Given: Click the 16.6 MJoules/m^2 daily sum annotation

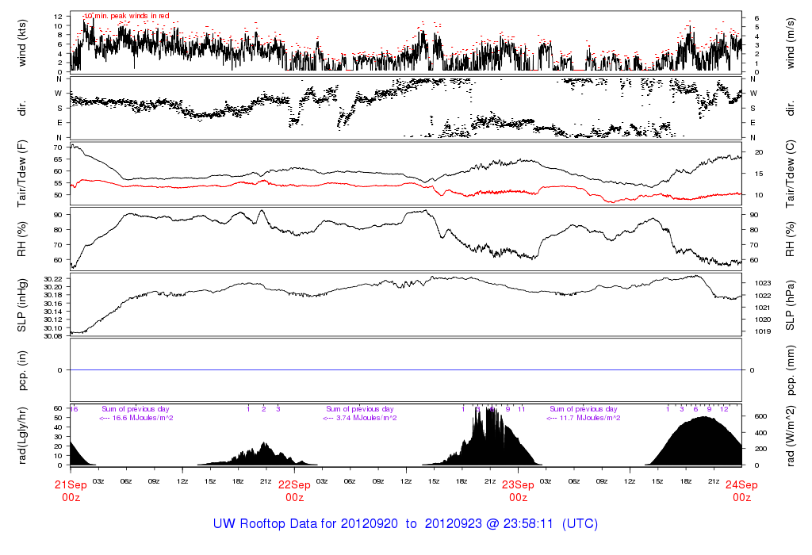Looking at the screenshot, I should tap(136, 418).
